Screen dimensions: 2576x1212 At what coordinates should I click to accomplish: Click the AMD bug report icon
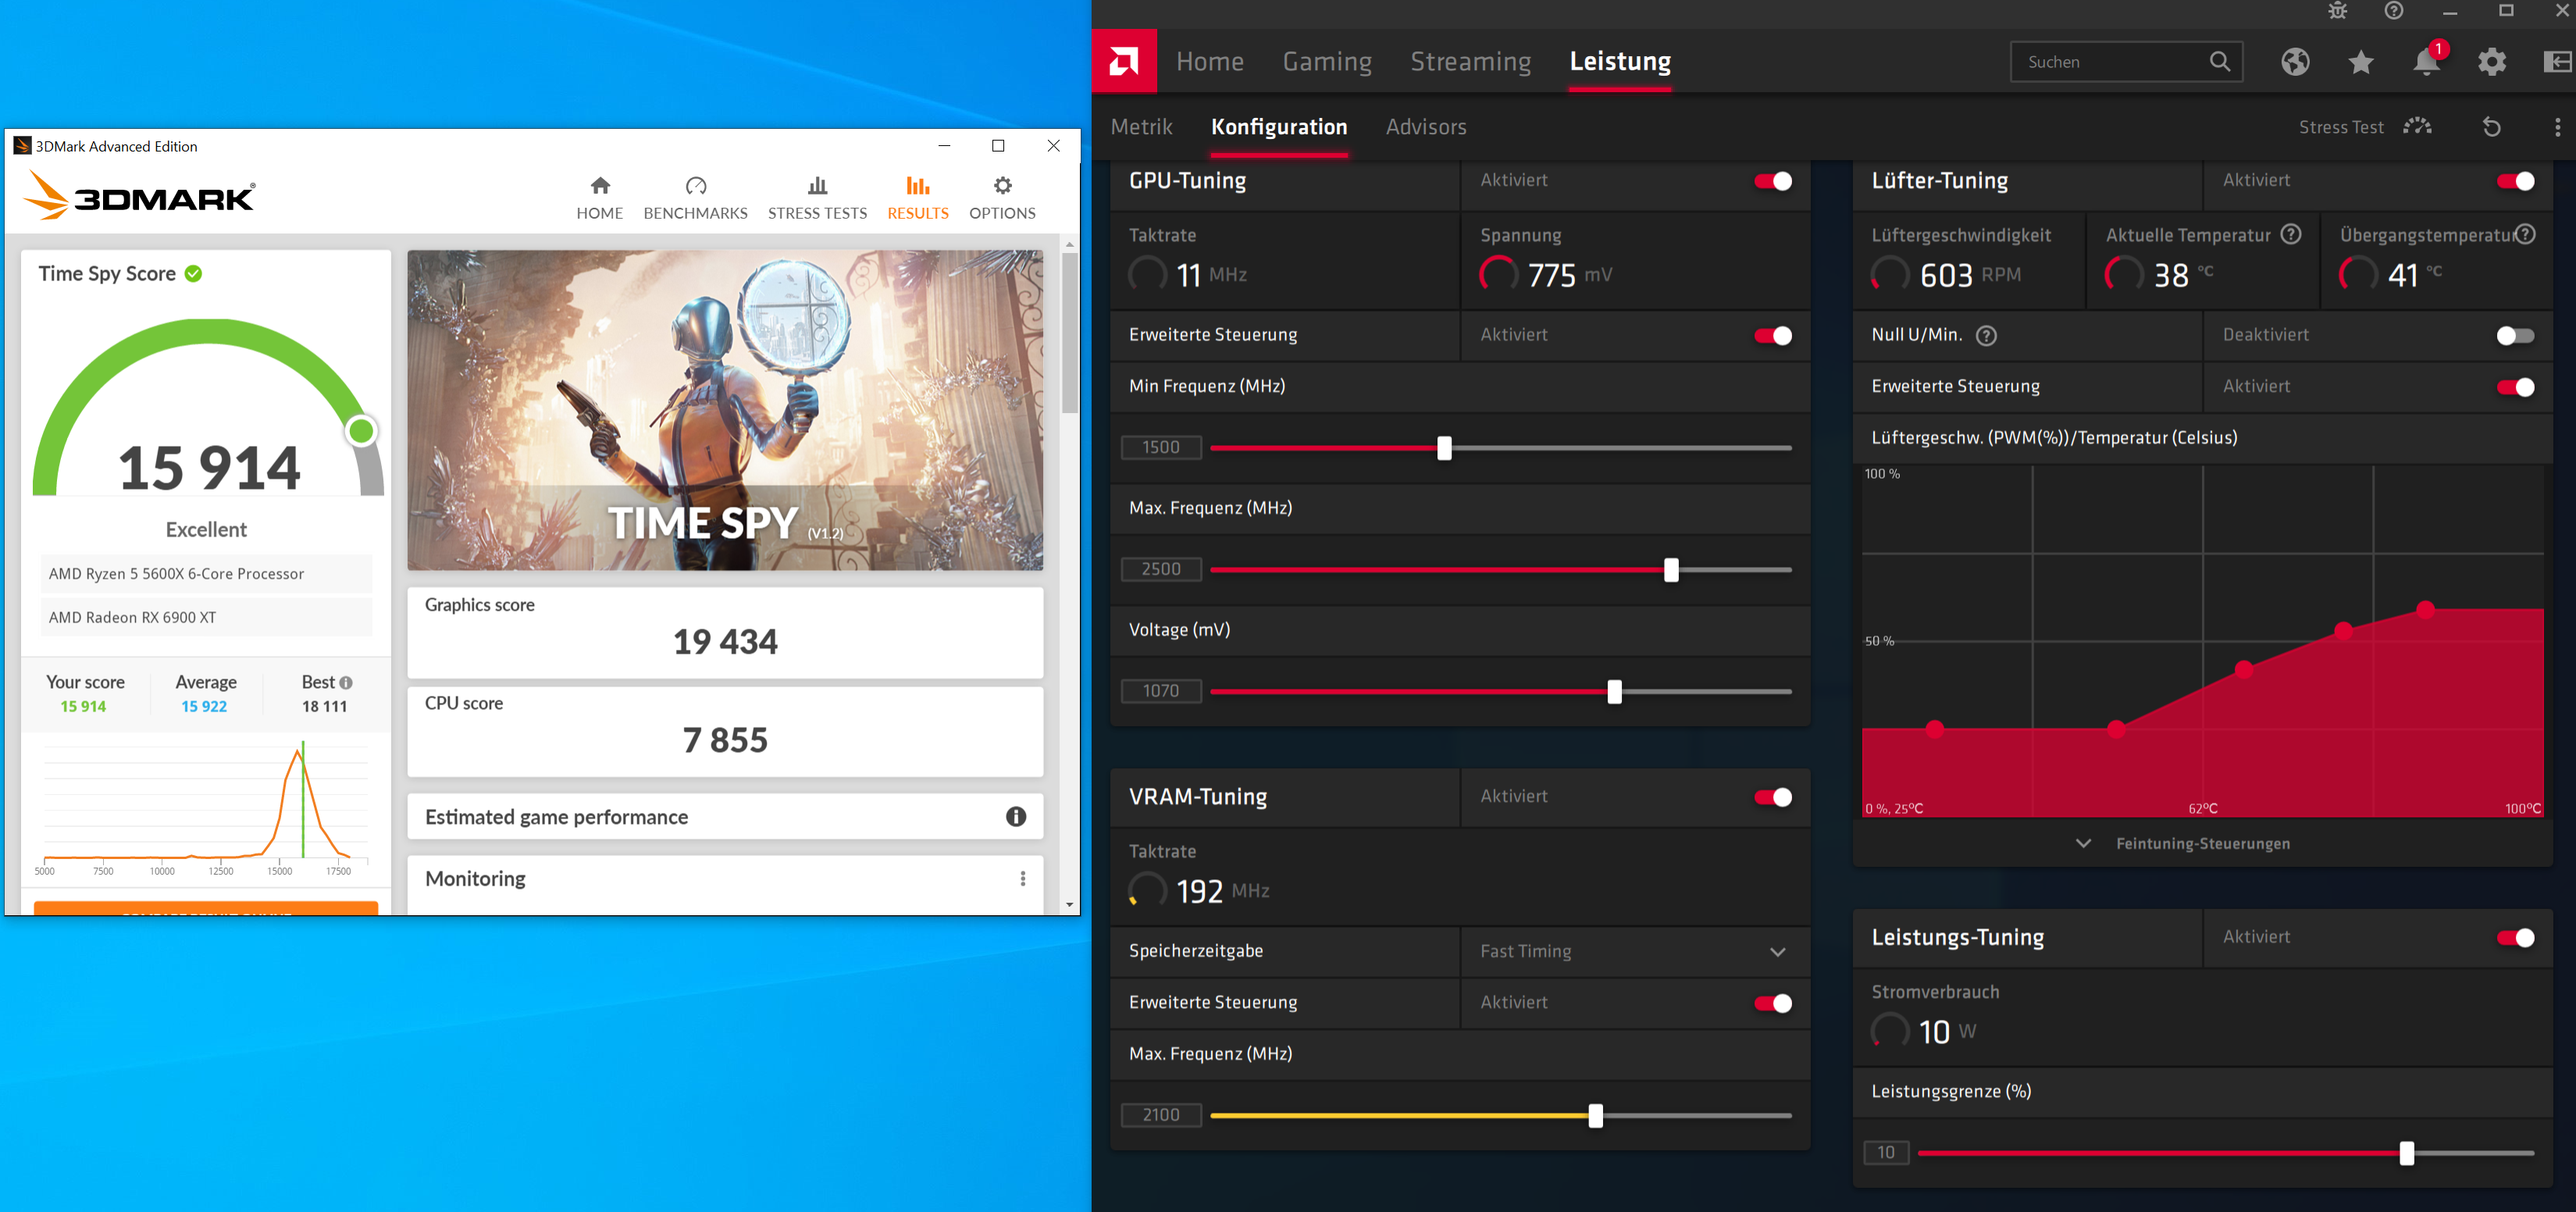pos(2337,11)
